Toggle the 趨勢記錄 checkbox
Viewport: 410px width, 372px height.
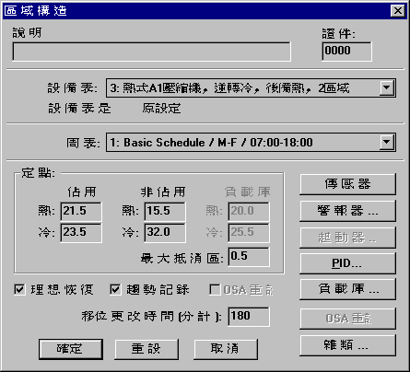coord(115,289)
